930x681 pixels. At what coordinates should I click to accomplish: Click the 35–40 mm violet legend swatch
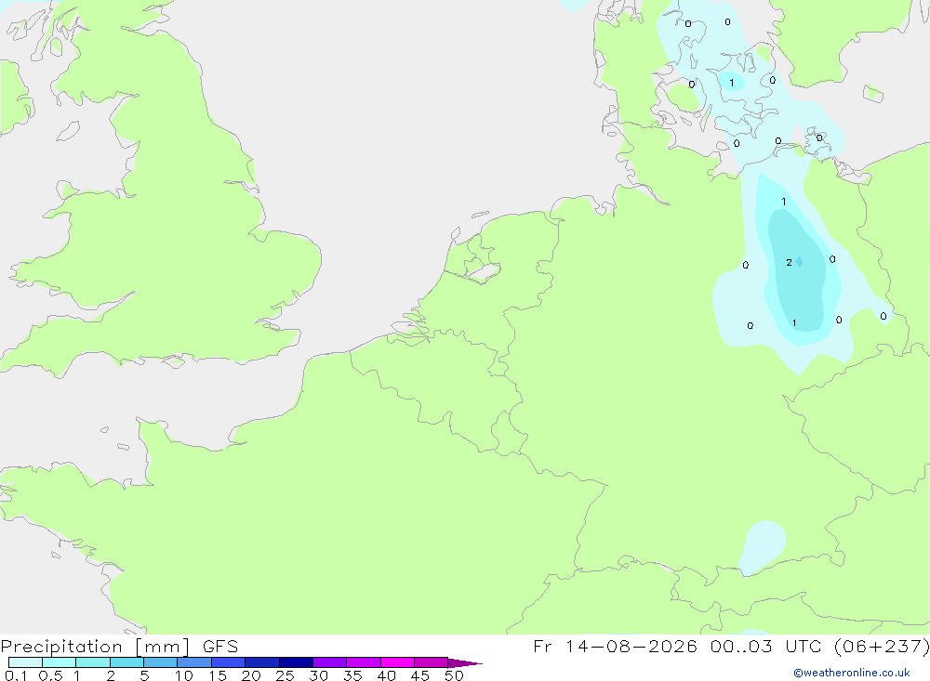click(364, 662)
